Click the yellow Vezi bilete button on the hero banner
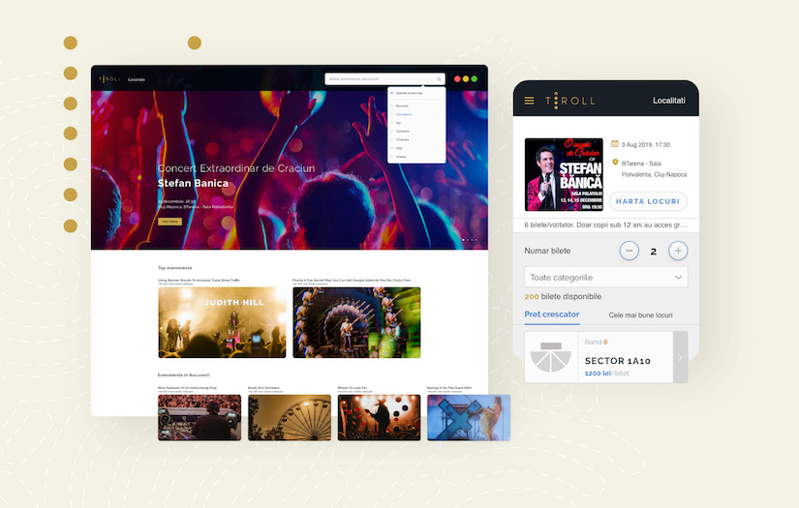This screenshot has width=799, height=508. 169,222
